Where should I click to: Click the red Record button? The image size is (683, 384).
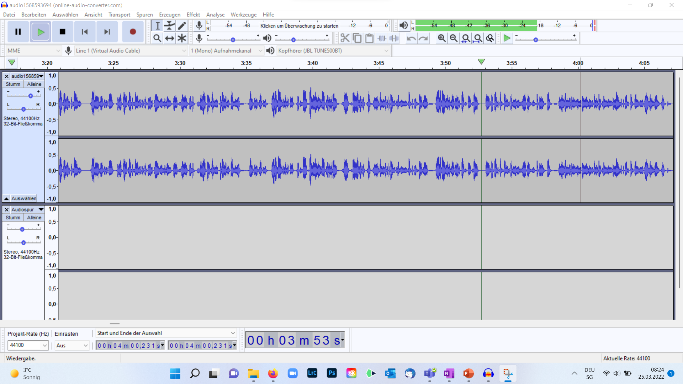pos(133,32)
